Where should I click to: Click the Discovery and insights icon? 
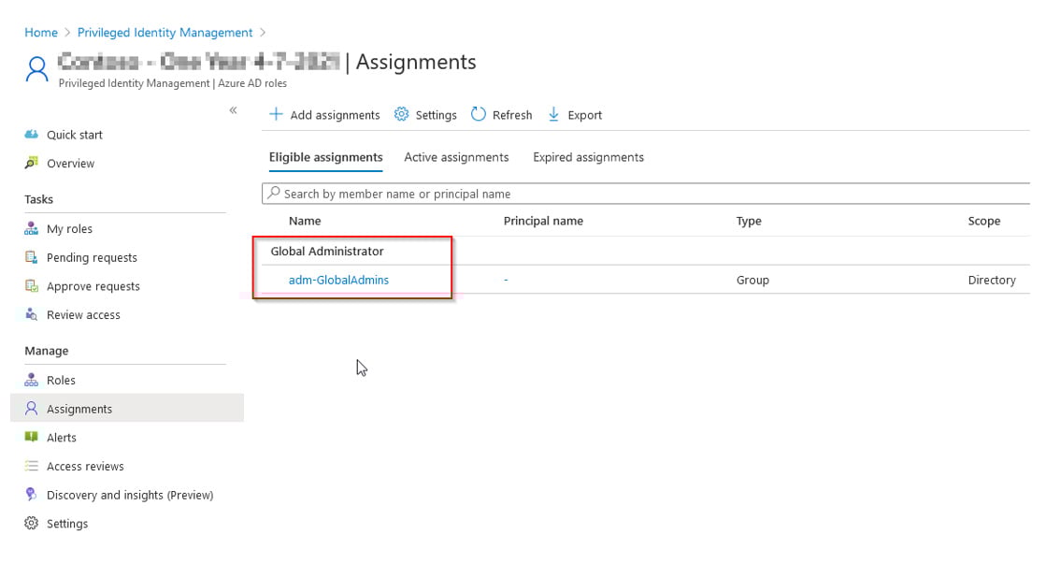pos(32,495)
